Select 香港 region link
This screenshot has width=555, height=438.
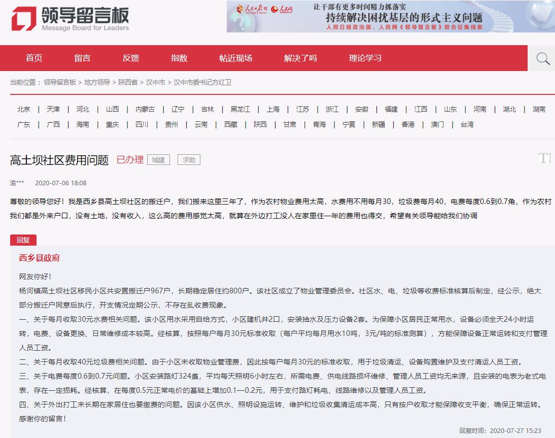408,125
